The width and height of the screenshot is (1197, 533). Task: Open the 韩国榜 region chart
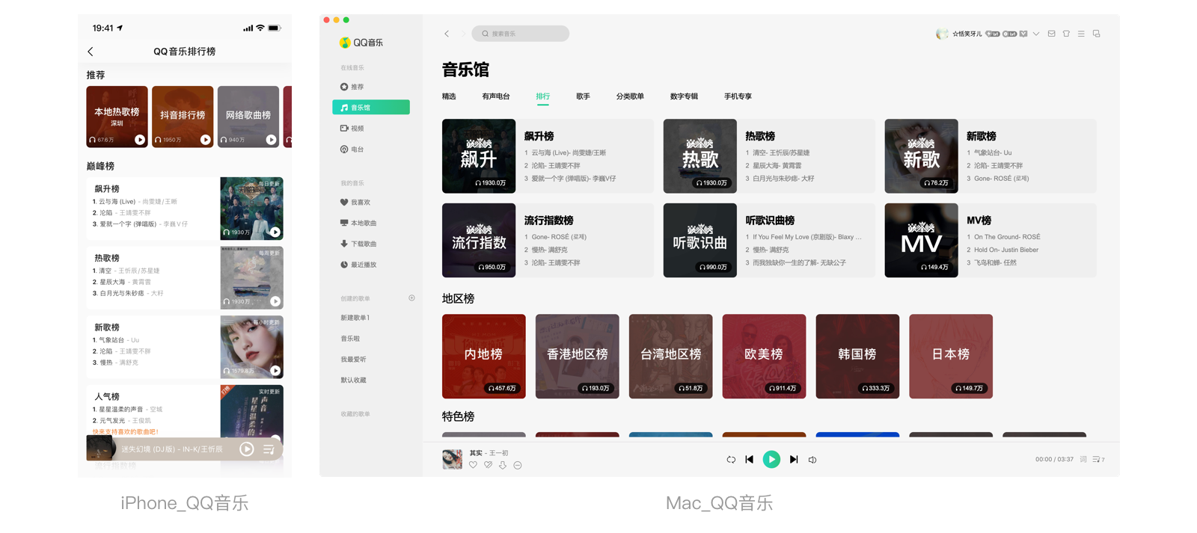pyautogui.click(x=857, y=357)
